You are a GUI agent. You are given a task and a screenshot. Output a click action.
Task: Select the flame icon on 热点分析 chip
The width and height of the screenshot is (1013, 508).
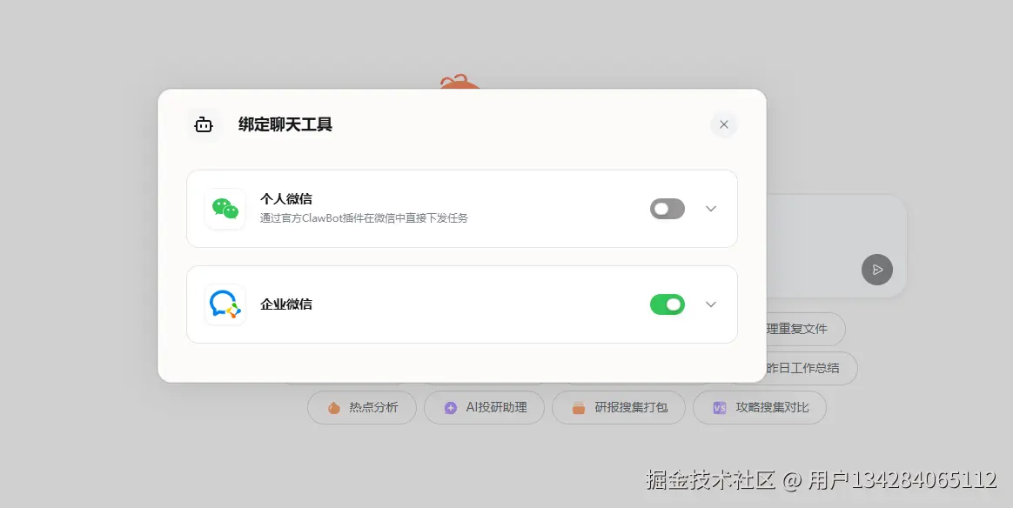pyautogui.click(x=334, y=407)
